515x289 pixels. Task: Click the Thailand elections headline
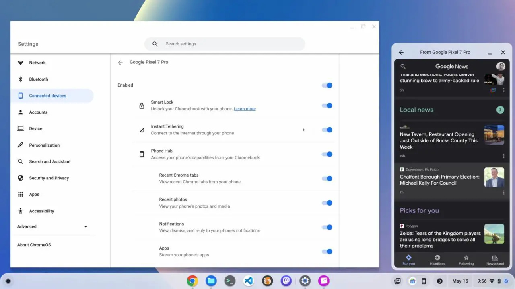439,78
